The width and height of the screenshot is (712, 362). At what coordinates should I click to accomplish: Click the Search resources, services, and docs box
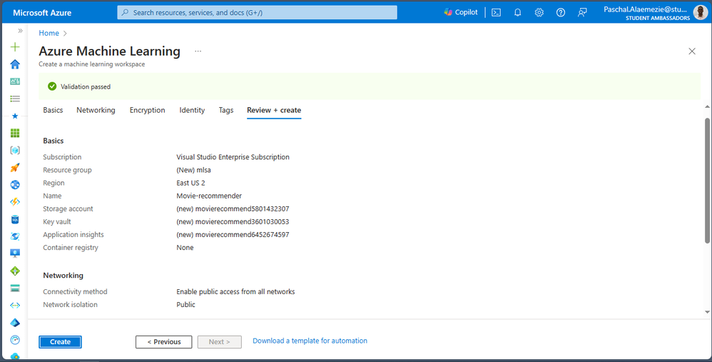tap(257, 13)
